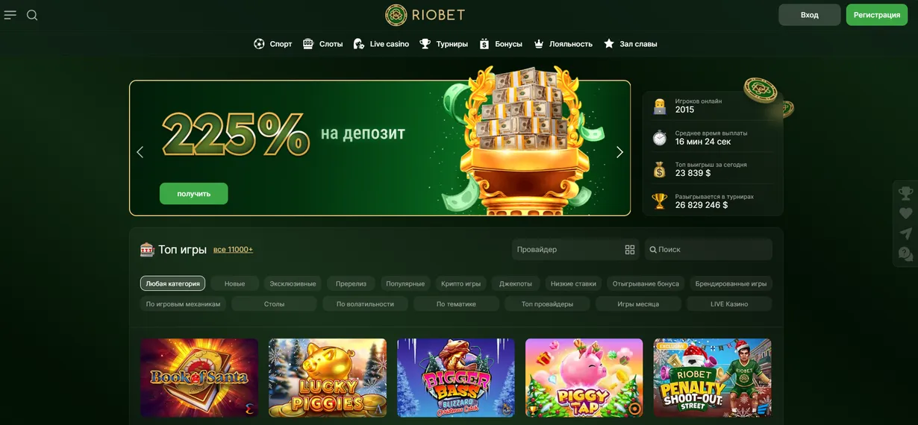The height and width of the screenshot is (425, 918).
Task: Toggle the Джекпоты category filter
Action: pyautogui.click(x=516, y=283)
